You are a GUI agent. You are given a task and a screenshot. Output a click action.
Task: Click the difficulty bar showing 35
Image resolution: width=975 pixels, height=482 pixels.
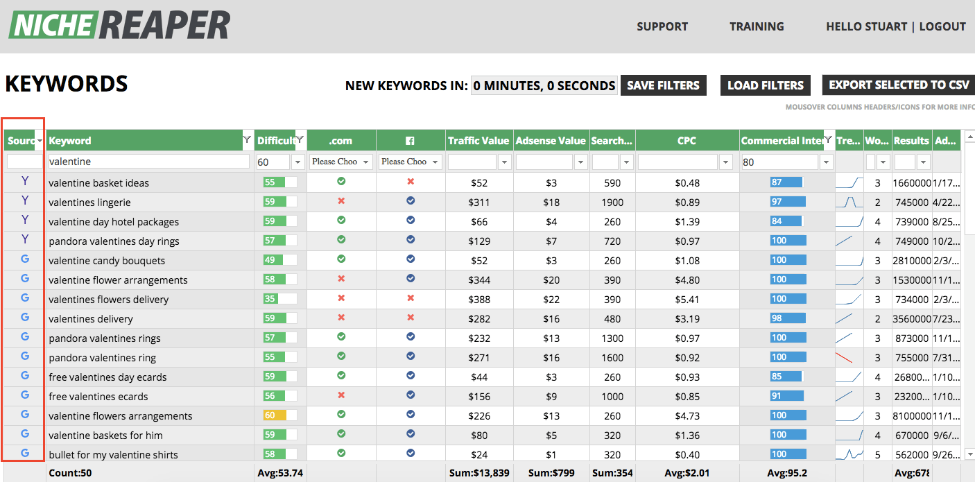[x=279, y=299]
